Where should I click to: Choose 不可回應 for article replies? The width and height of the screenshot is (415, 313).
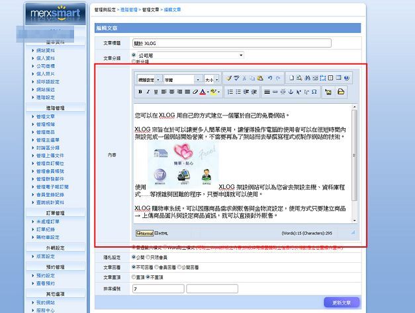coord(134,267)
